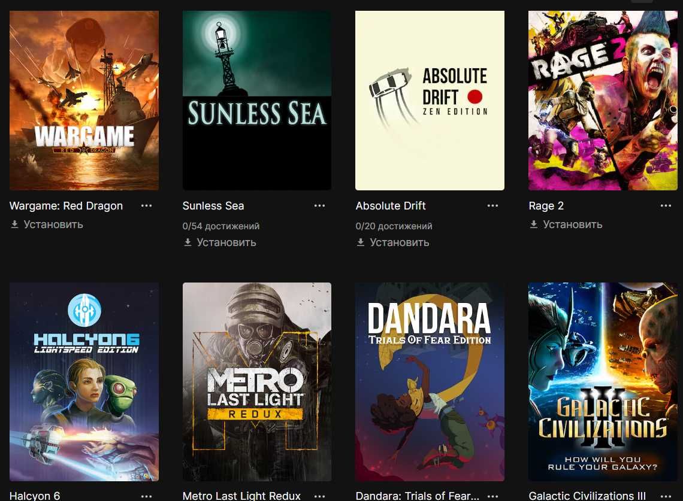Screen dimensions: 683x501
Task: Click the download icon under Wargame: Red Dragon
Action: coord(14,224)
